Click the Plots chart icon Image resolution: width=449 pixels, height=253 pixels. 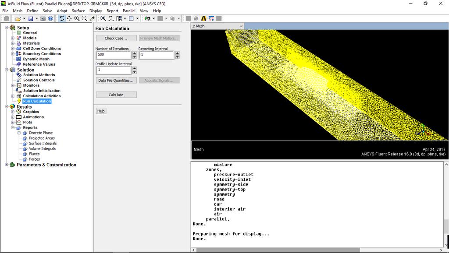(19, 123)
